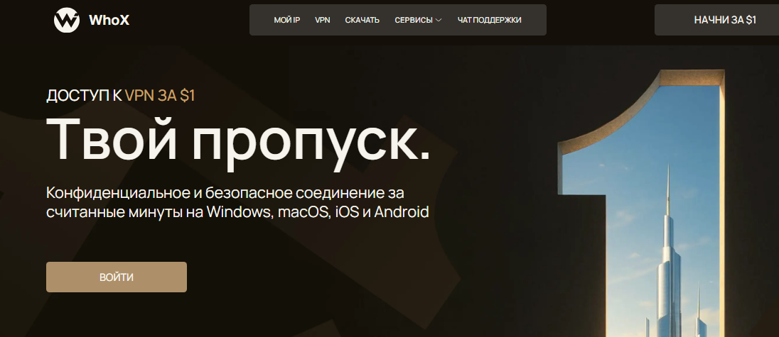Screen dimensions: 779x337
Task: Click the WhoX circular logo icon
Action: tap(67, 20)
